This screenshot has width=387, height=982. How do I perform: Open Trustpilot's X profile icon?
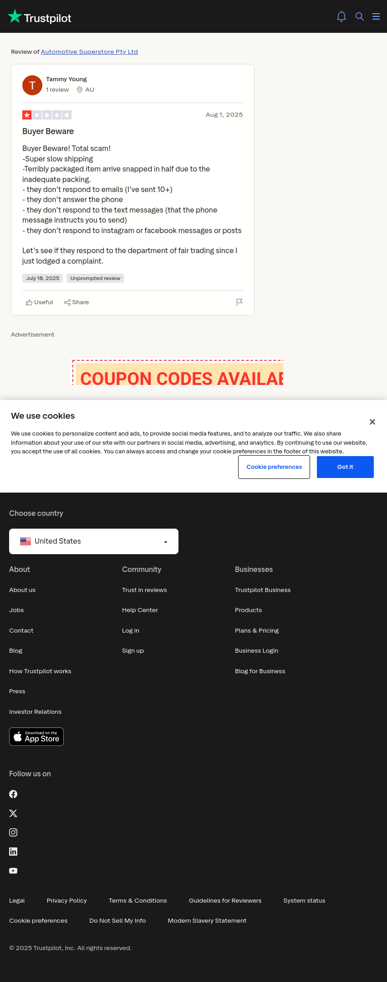tap(13, 813)
